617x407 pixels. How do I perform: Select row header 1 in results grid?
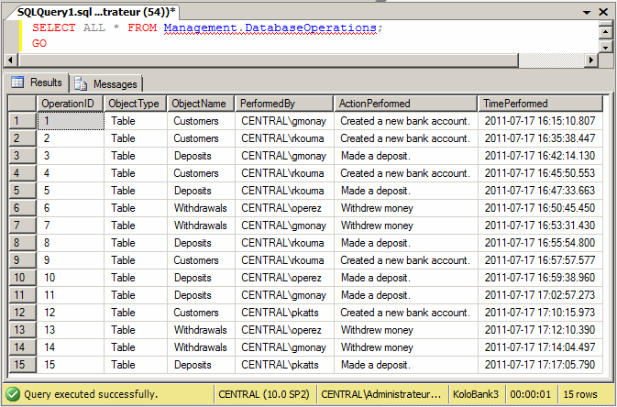pyautogui.click(x=22, y=121)
